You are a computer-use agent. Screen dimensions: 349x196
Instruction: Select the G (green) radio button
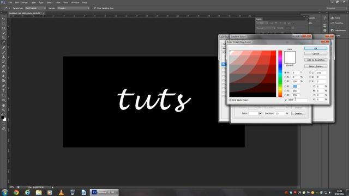coord(285,91)
